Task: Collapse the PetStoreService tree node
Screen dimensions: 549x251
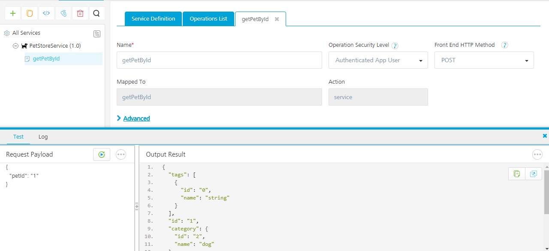Action: tap(15, 46)
